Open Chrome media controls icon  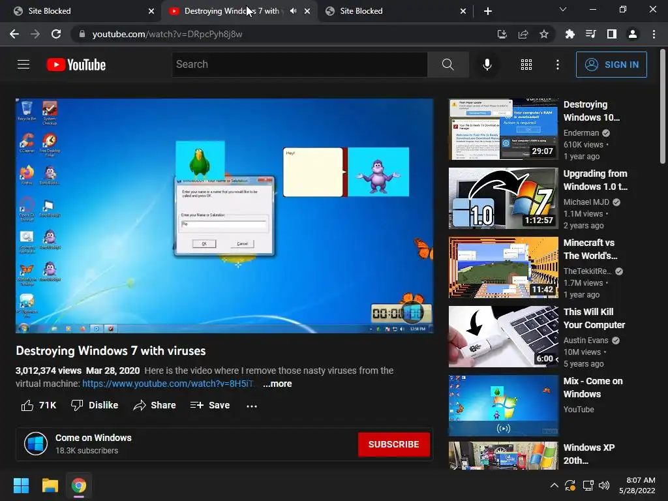(x=591, y=34)
